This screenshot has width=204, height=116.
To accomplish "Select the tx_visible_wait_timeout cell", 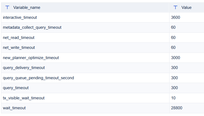I will 85,98.
